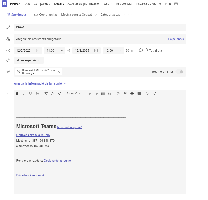This screenshot has width=208, height=200.
Task: Open more options ellipsis menu
Action: point(130,15)
